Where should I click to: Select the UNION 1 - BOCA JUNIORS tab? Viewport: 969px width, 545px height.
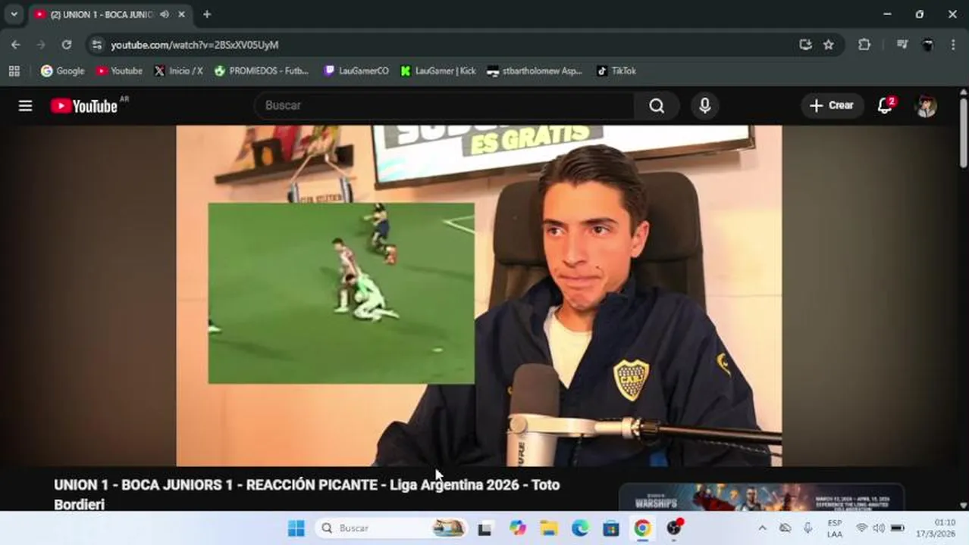click(x=101, y=14)
